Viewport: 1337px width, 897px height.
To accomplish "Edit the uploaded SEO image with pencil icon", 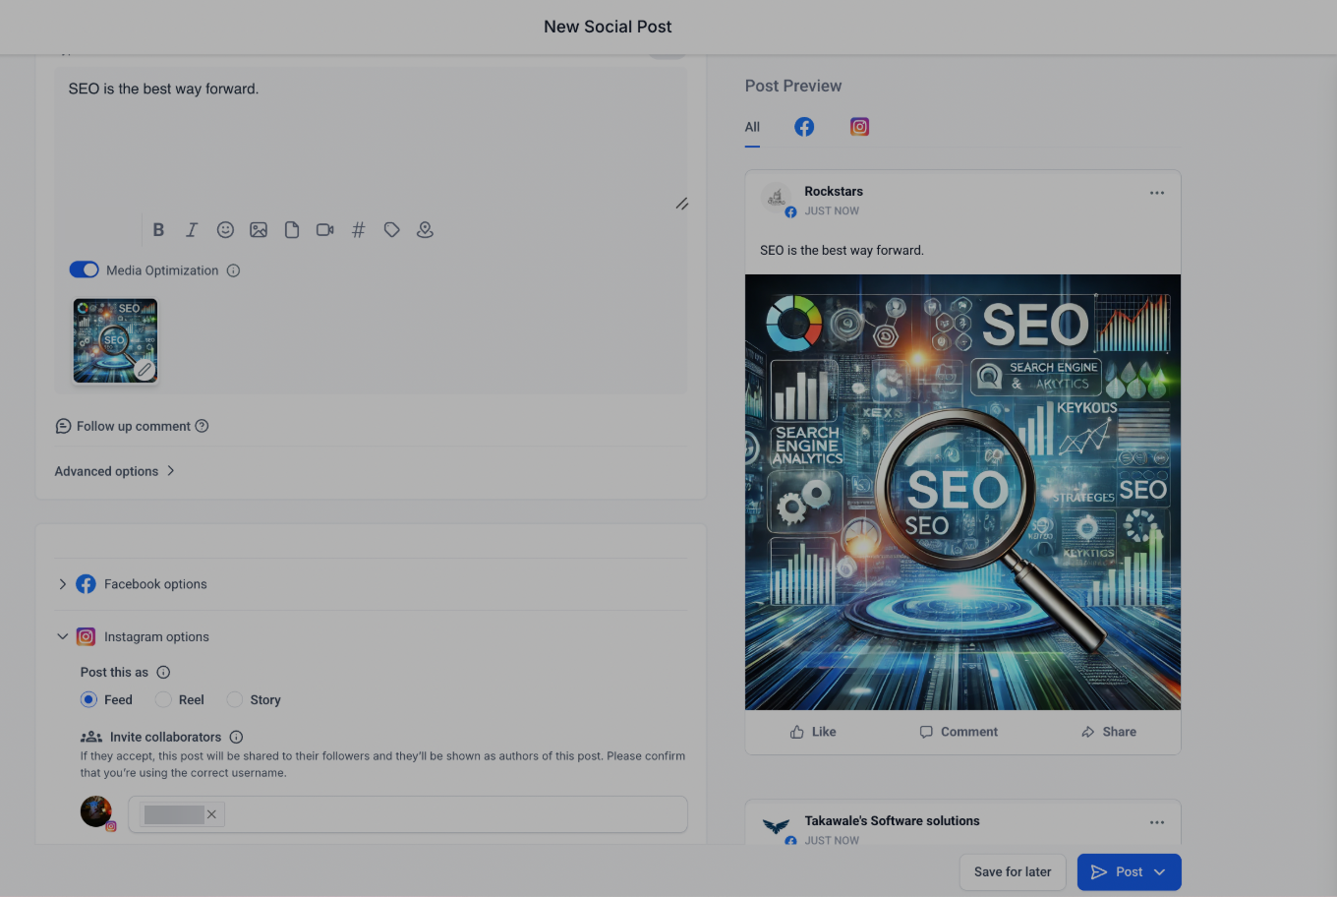I will click(x=145, y=370).
